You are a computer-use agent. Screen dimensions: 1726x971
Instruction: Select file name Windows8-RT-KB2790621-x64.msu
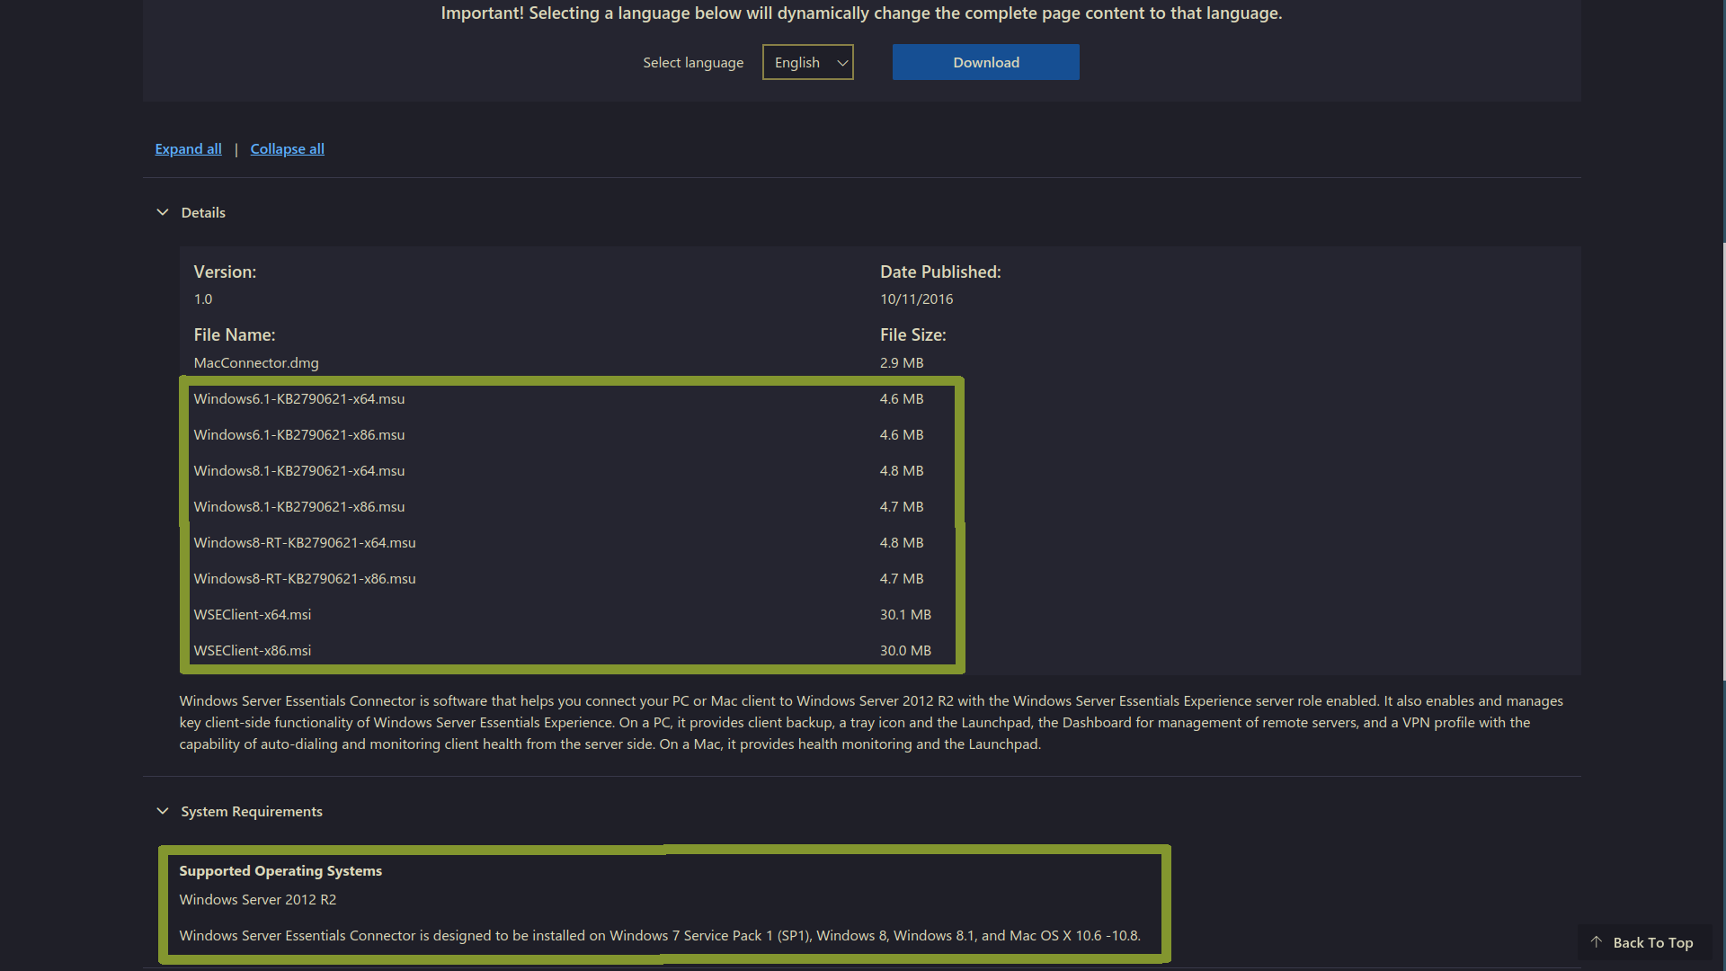pyautogui.click(x=305, y=542)
